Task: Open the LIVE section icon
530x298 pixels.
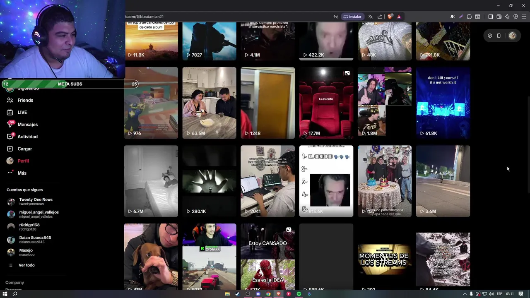Action: [10, 112]
